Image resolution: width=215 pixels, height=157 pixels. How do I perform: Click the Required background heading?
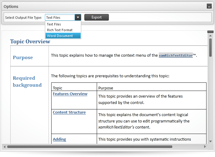coord(27,82)
